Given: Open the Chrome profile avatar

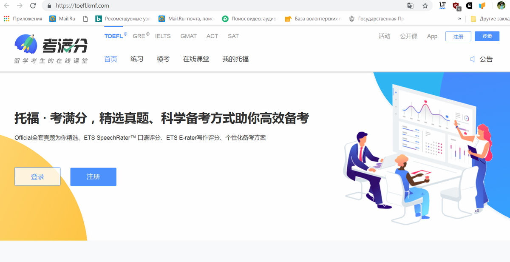Looking at the screenshot, I should point(501,6).
